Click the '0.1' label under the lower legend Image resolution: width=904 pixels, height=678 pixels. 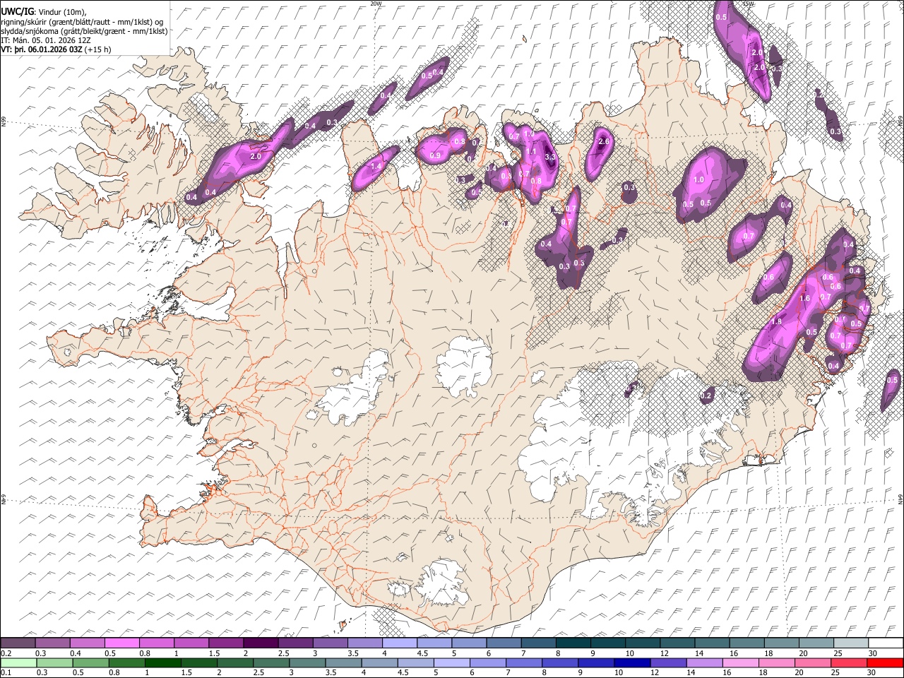[x=6, y=673]
